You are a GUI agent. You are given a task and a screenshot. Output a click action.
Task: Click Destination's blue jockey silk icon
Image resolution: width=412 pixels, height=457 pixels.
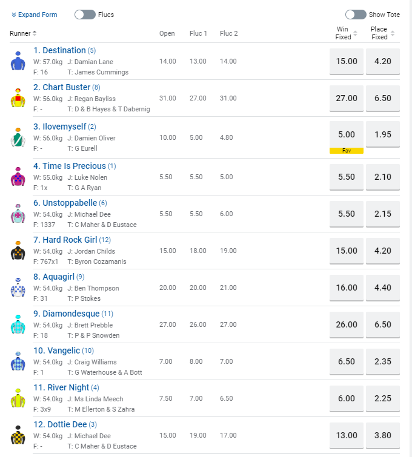tap(17, 61)
